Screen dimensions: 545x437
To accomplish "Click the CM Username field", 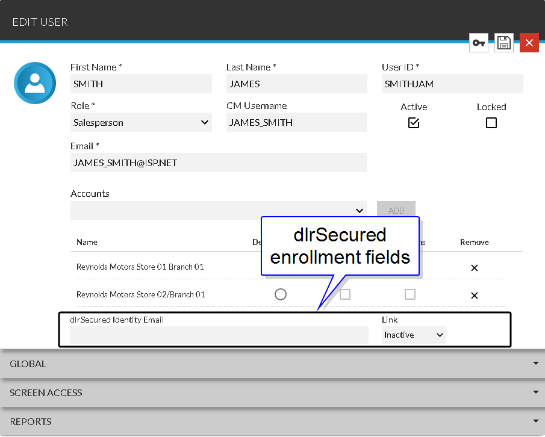I will pos(296,123).
